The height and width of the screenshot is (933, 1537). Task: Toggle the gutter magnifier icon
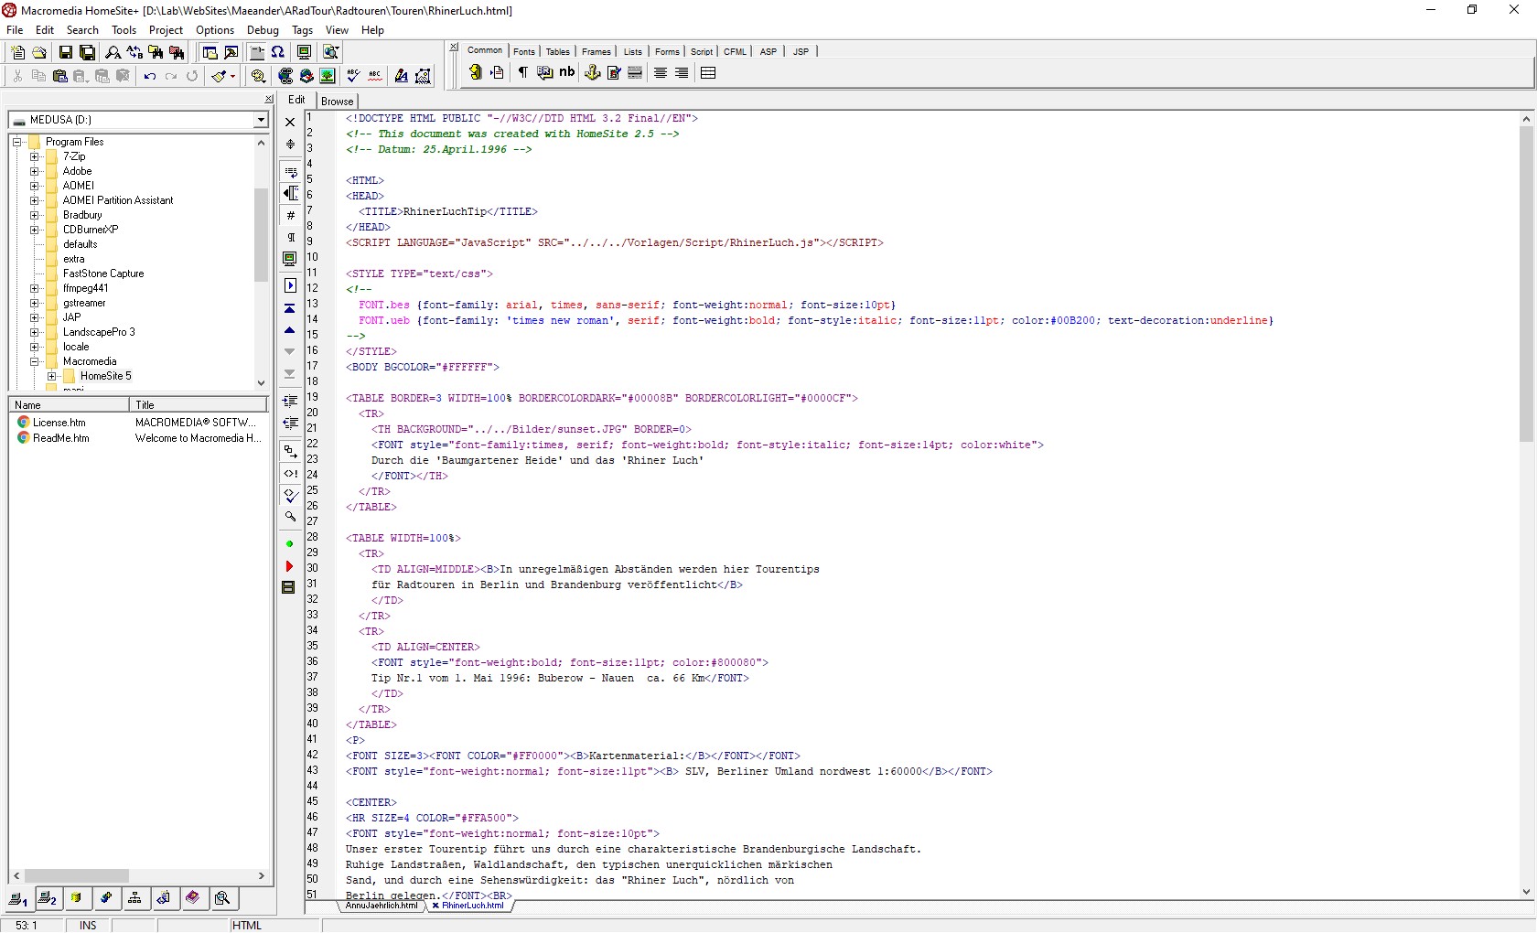click(290, 517)
